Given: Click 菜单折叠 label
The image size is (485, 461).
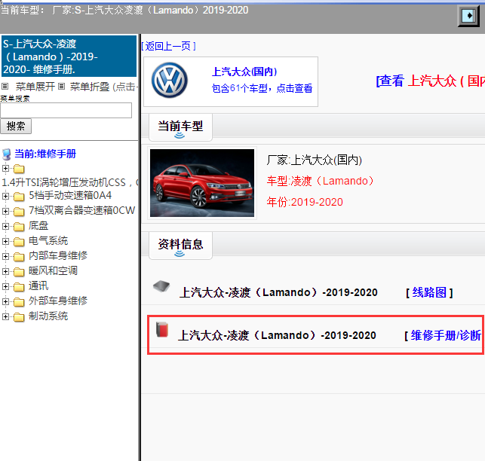Looking at the screenshot, I should coord(90,87).
